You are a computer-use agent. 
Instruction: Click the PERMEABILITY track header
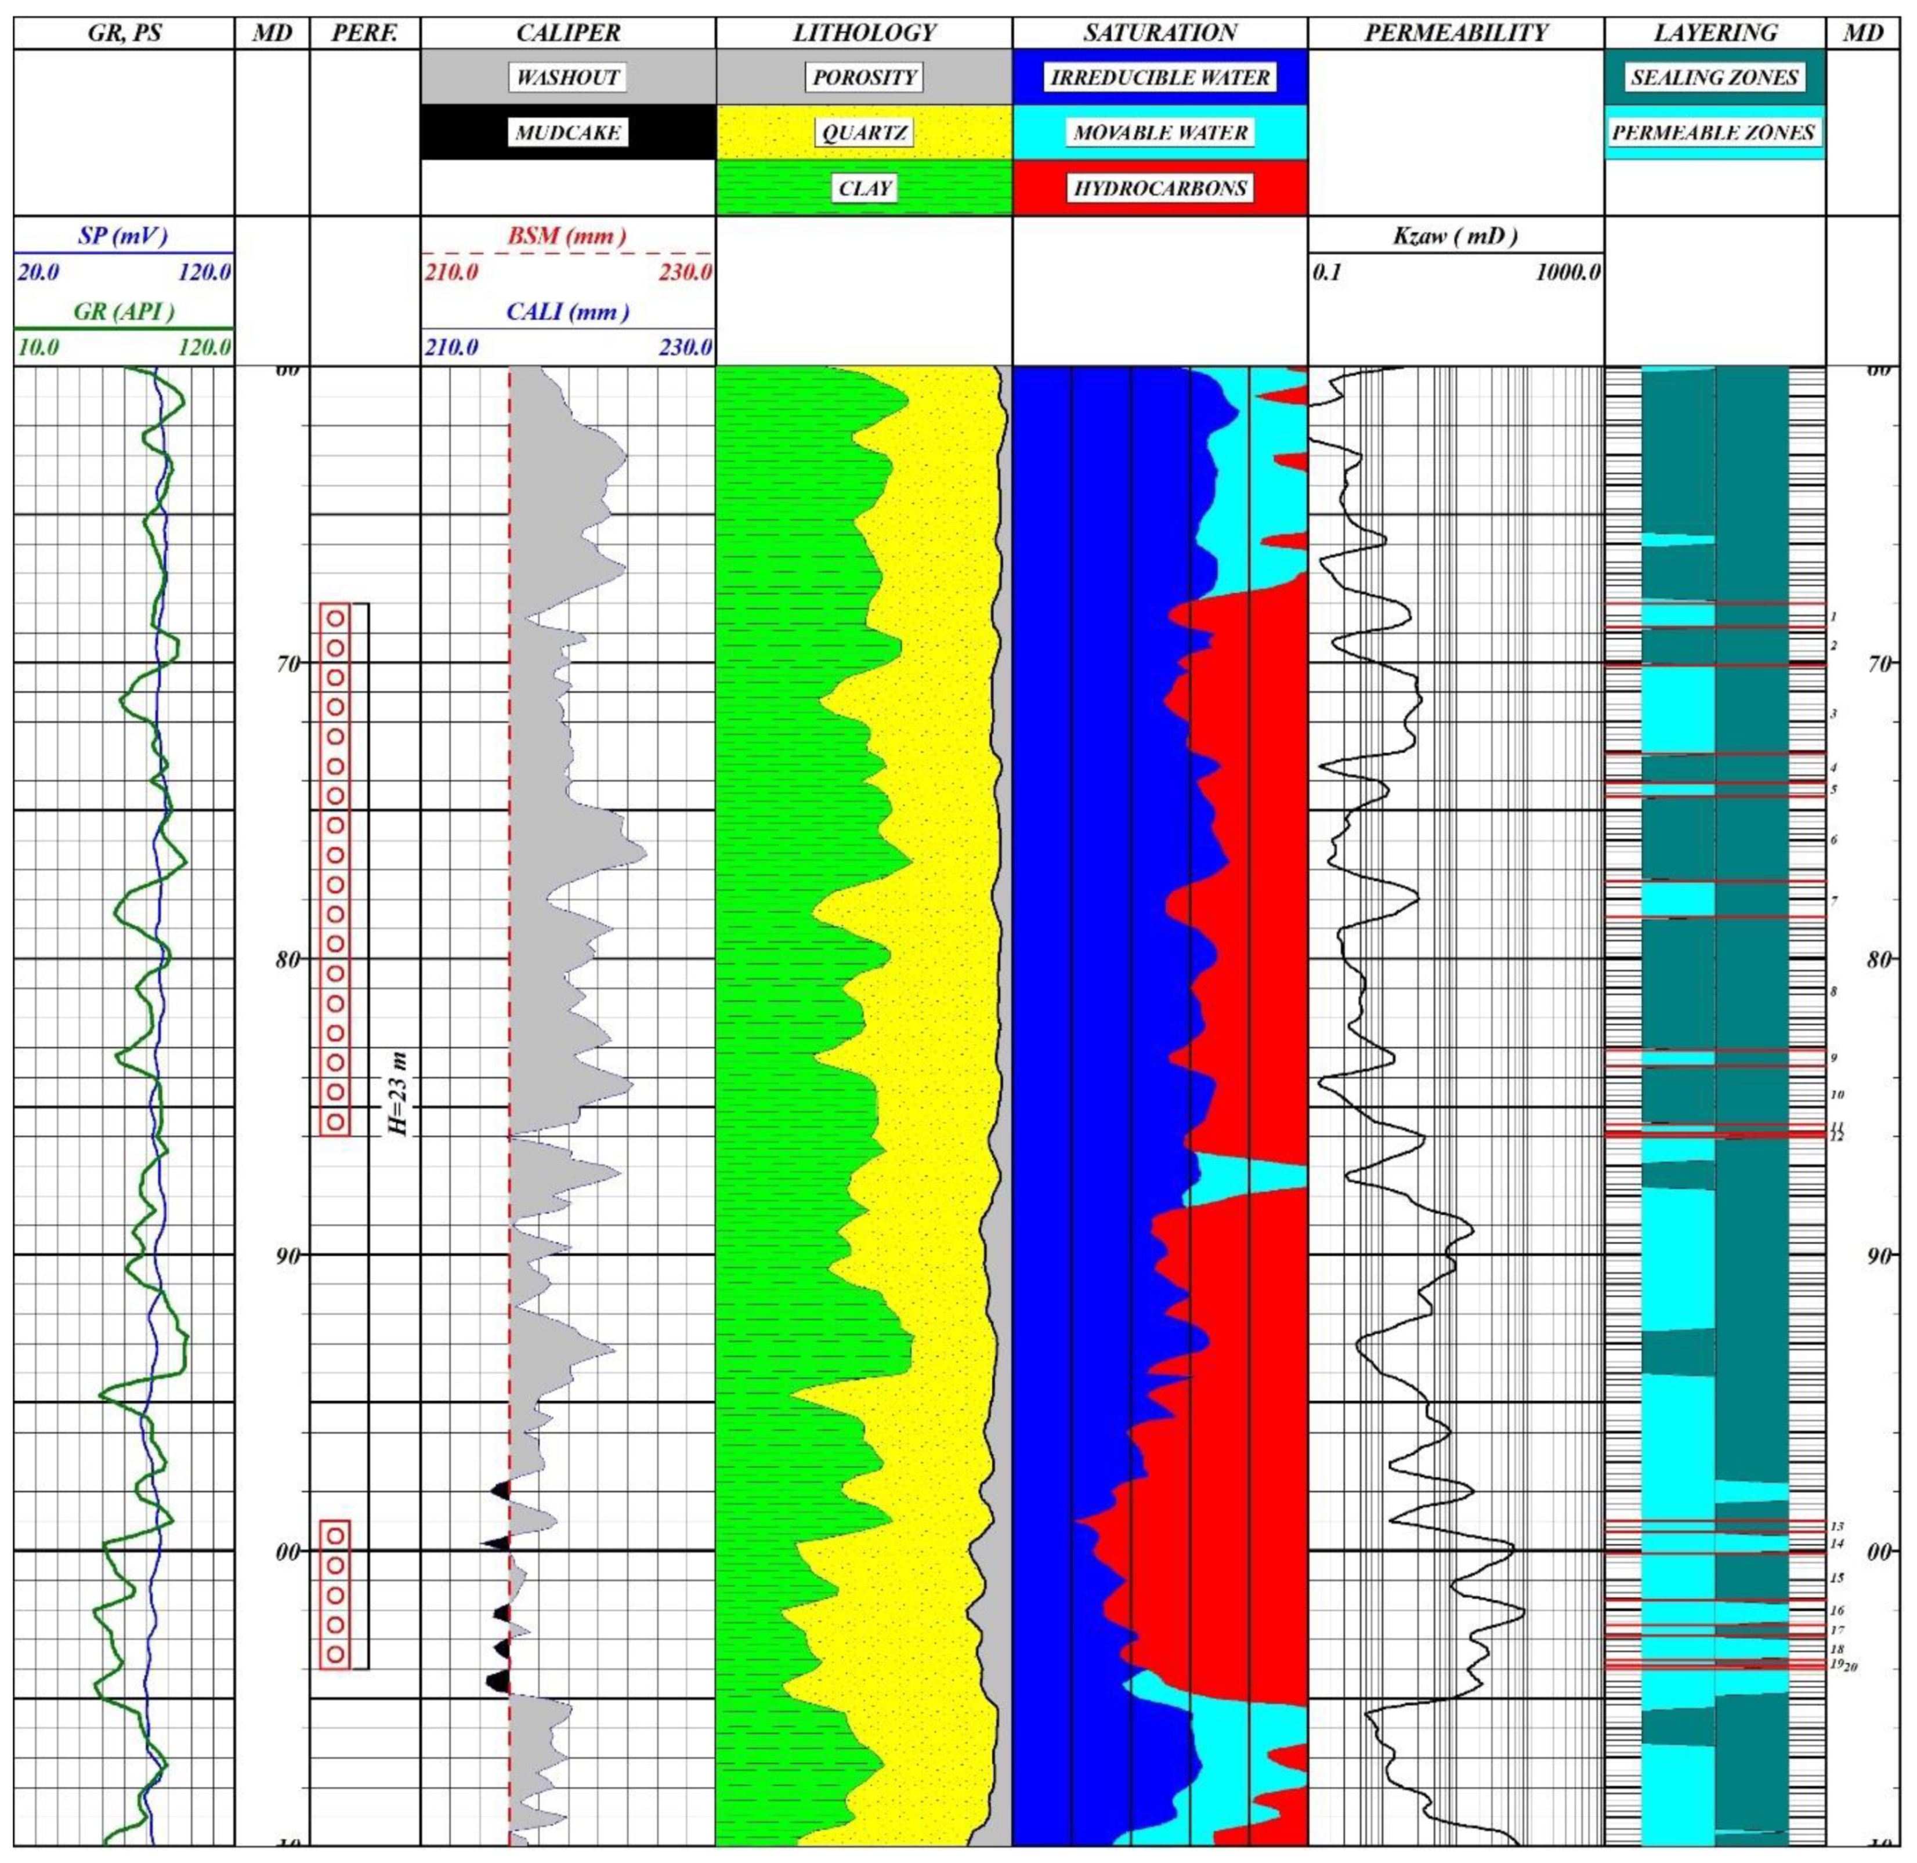1455,33
